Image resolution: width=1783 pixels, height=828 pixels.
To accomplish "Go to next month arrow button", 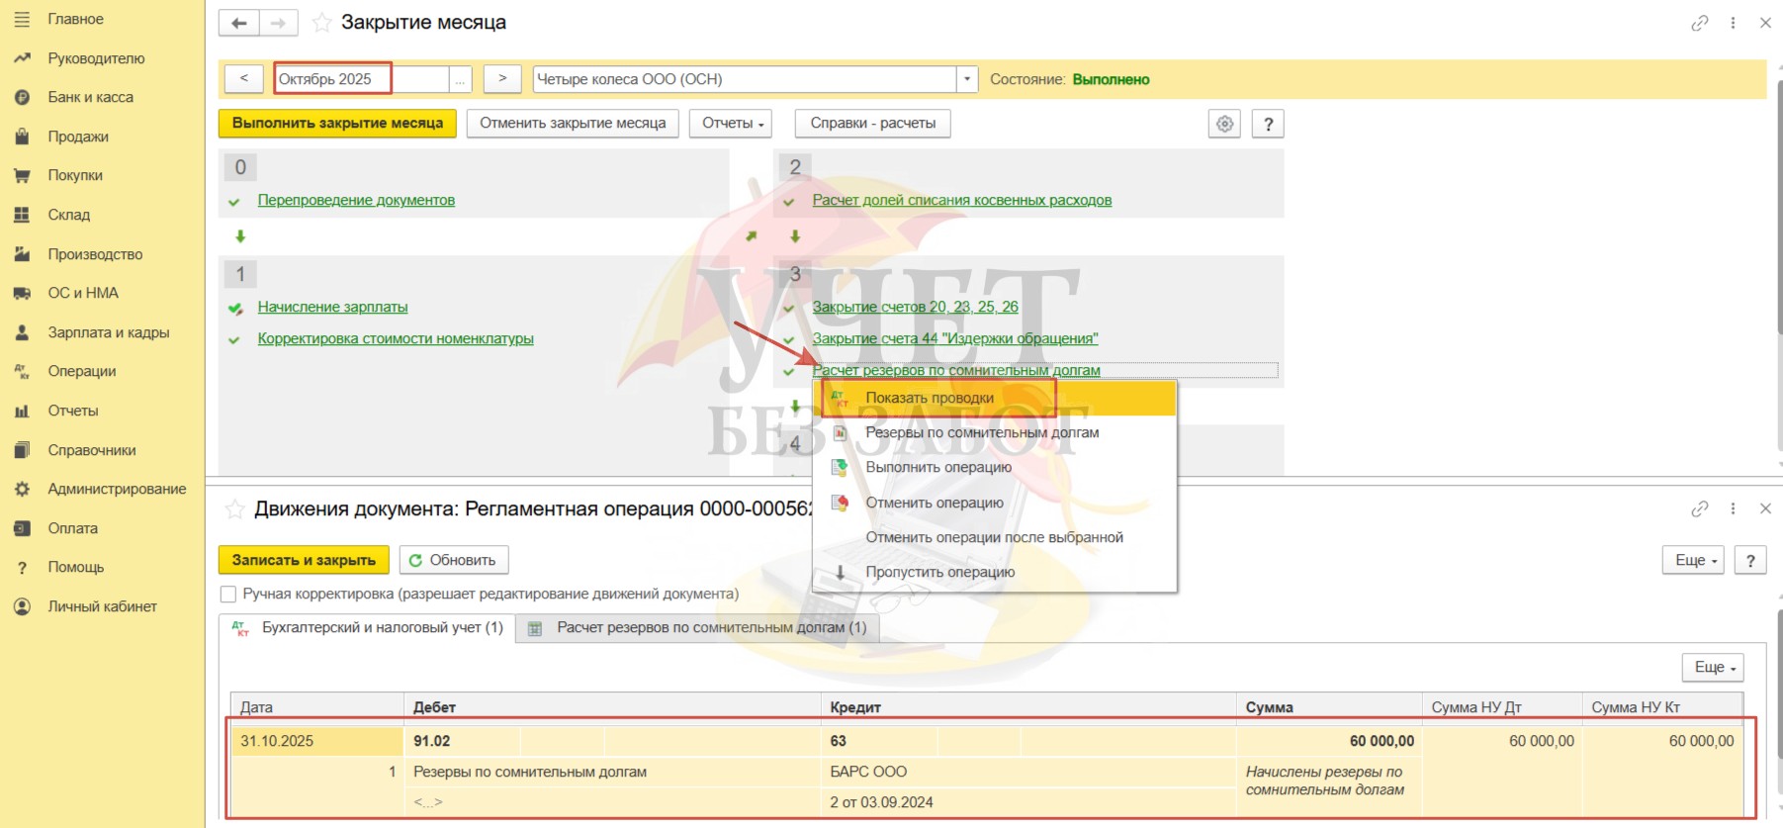I will pos(502,78).
